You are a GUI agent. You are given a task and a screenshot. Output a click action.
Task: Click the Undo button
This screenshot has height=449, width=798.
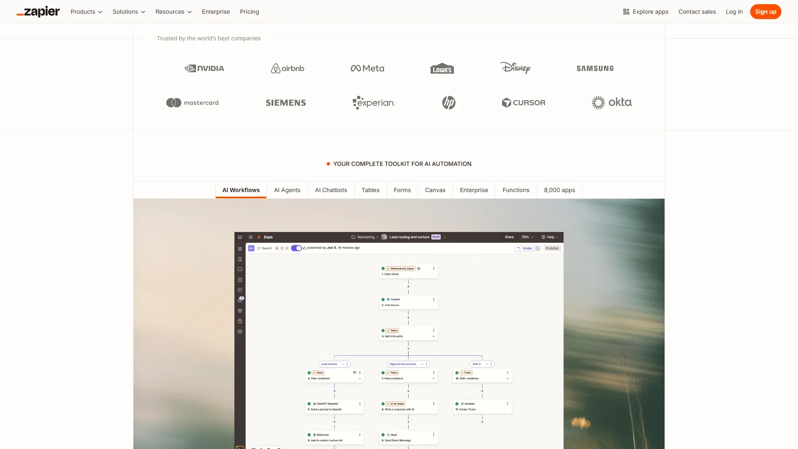coord(525,248)
